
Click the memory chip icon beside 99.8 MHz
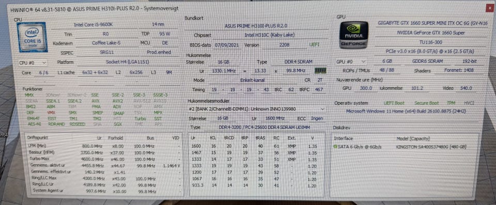tap(320, 71)
